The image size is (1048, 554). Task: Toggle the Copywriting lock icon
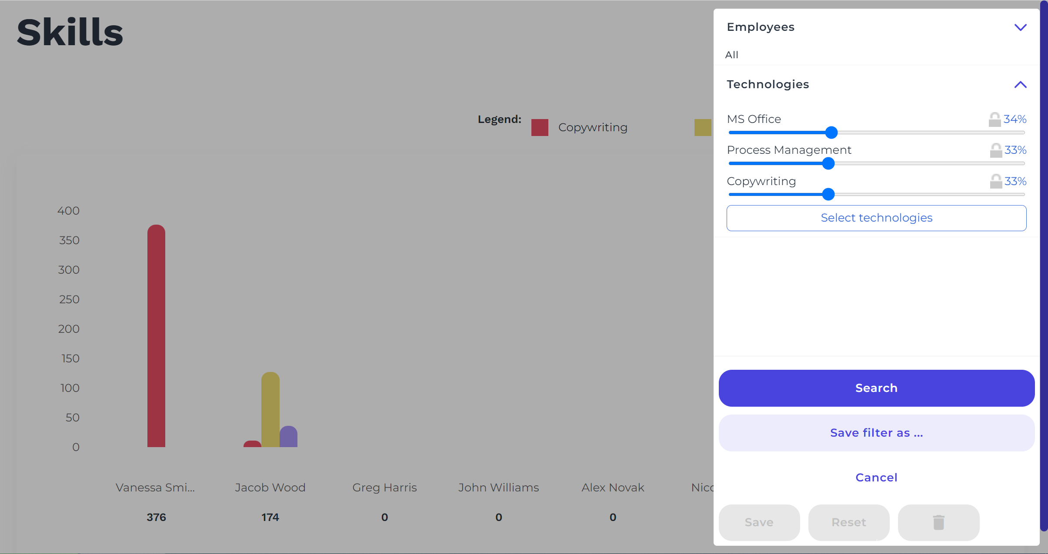coord(995,181)
